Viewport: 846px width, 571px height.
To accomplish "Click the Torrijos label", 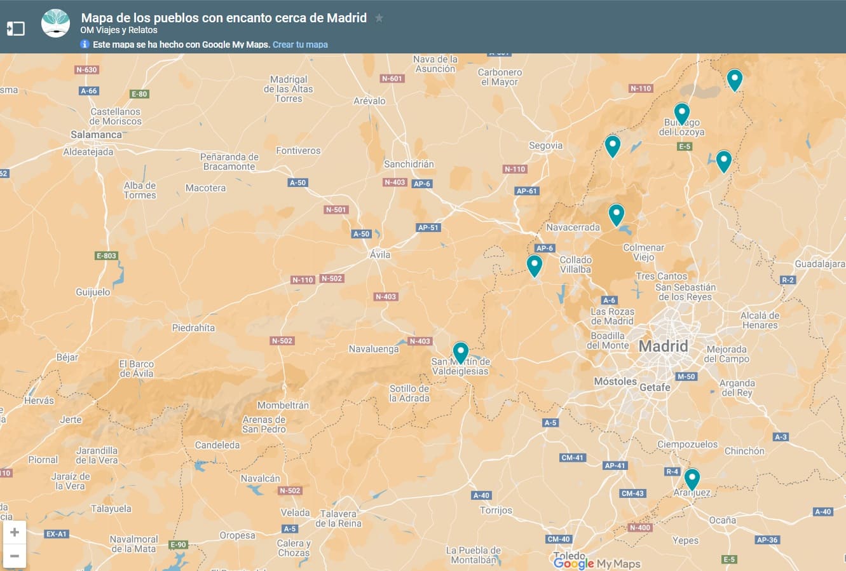I will coord(496,511).
